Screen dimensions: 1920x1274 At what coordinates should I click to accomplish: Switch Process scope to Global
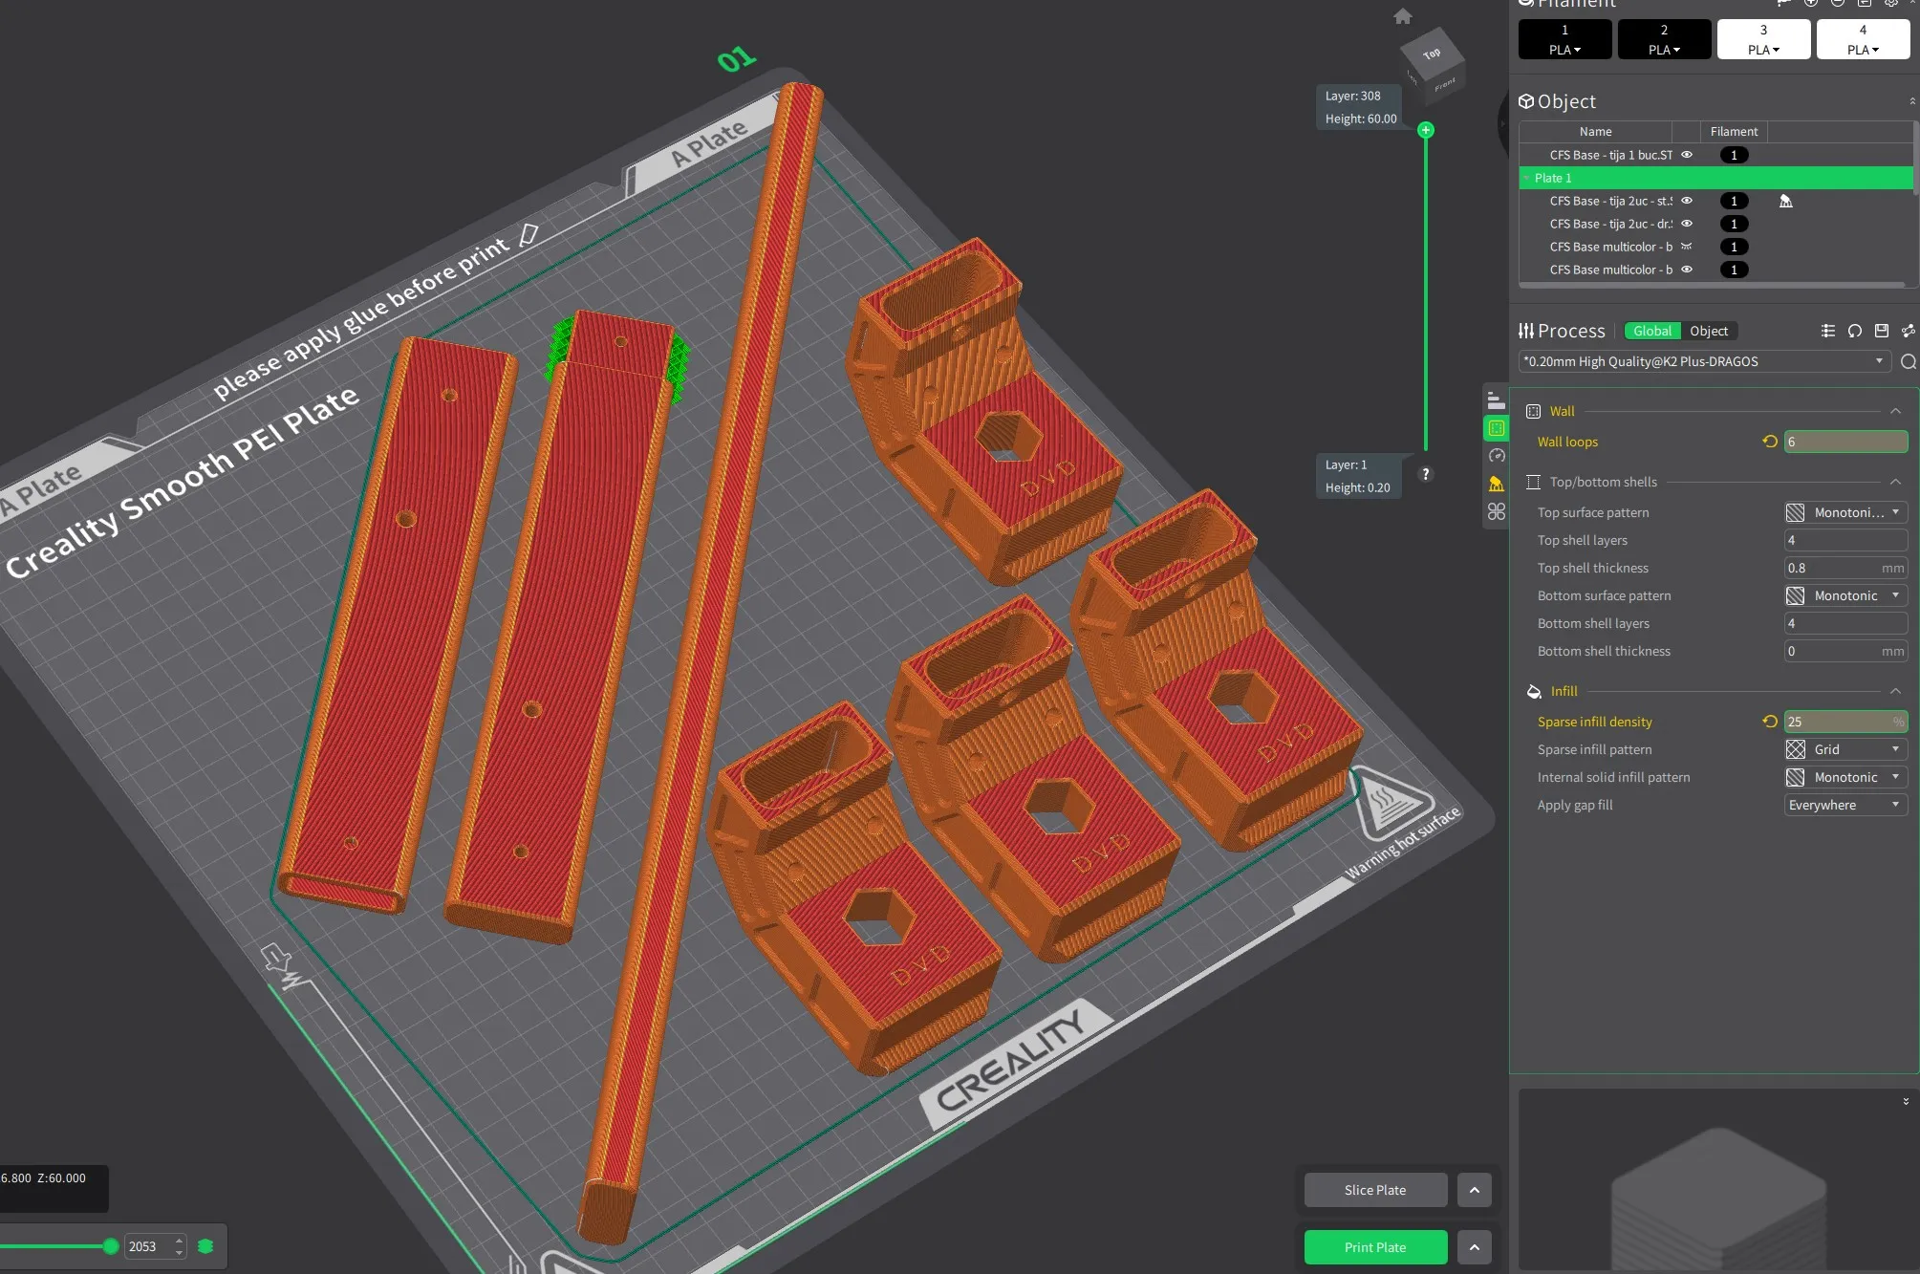point(1652,331)
